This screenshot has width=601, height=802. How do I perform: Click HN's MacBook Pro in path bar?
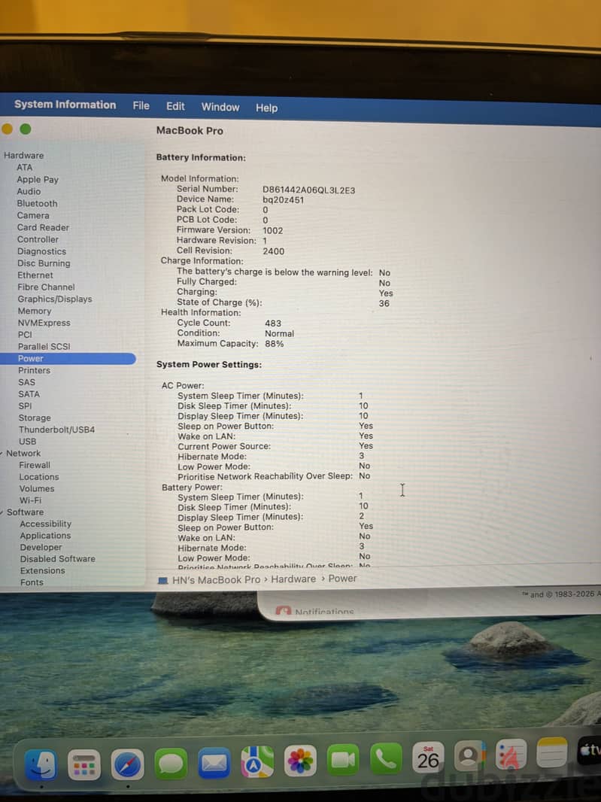(x=217, y=579)
